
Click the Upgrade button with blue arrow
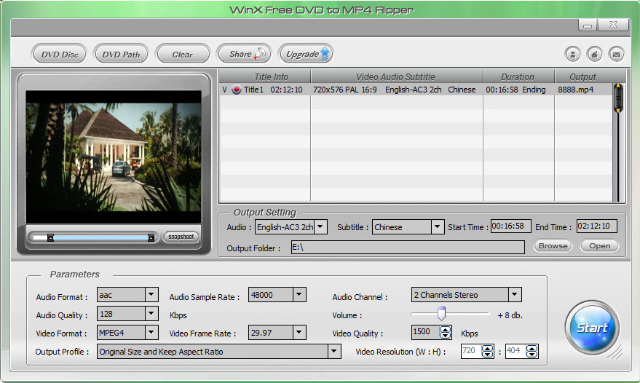point(306,54)
